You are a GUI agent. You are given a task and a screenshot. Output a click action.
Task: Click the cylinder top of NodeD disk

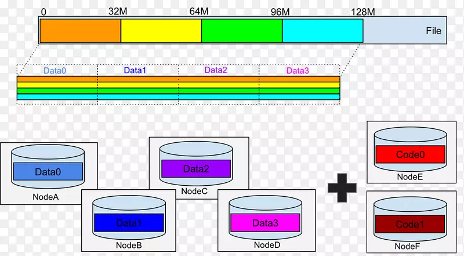[x=266, y=203]
